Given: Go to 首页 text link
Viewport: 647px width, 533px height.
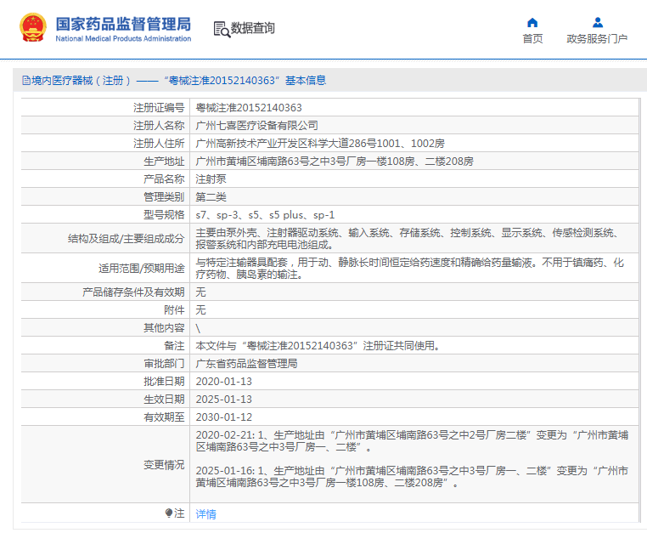Looking at the screenshot, I should 532,38.
